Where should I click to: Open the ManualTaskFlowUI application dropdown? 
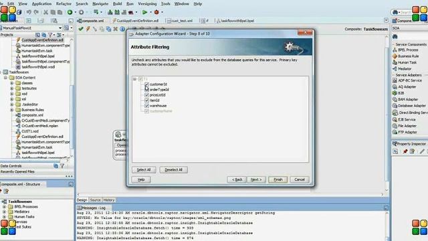[60, 28]
